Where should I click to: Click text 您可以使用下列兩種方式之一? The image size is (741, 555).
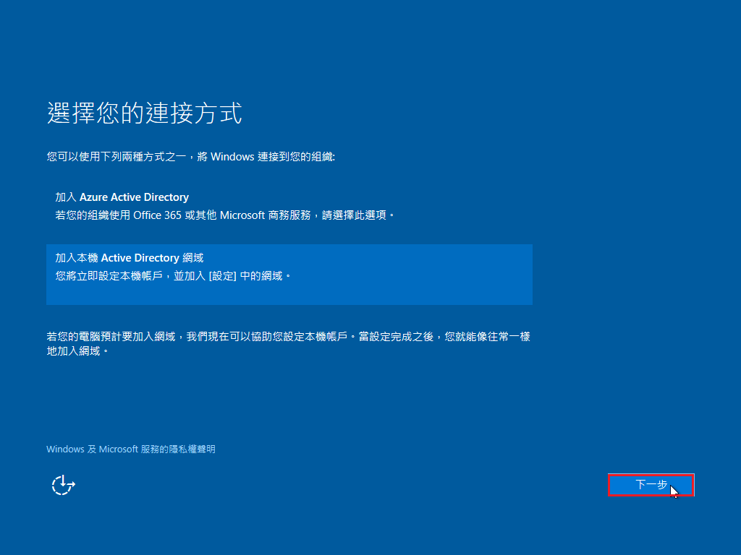point(117,157)
